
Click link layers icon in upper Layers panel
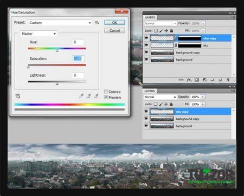(181, 80)
